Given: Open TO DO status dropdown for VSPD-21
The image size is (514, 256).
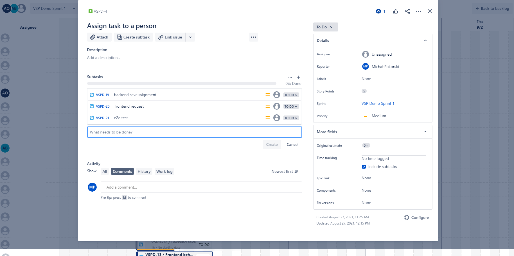Looking at the screenshot, I should click(x=291, y=118).
